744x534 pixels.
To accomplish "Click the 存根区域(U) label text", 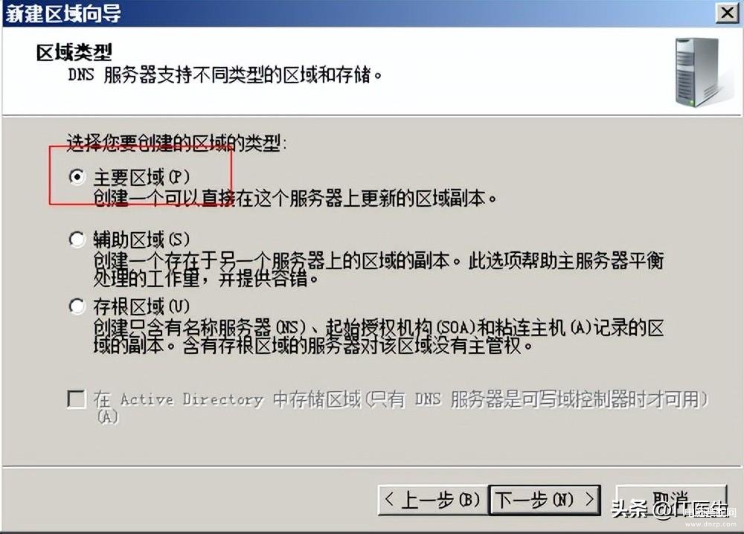I will click(141, 307).
